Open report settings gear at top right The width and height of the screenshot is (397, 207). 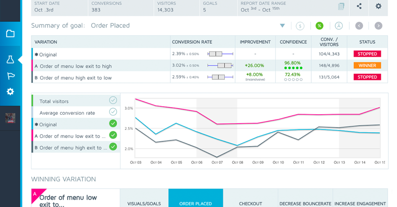point(378,6)
